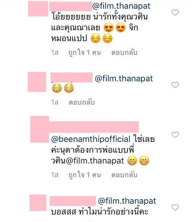The width and height of the screenshot is (192, 222).
Task: Open @film.thanapat mention in last comment
Action: (127, 201)
